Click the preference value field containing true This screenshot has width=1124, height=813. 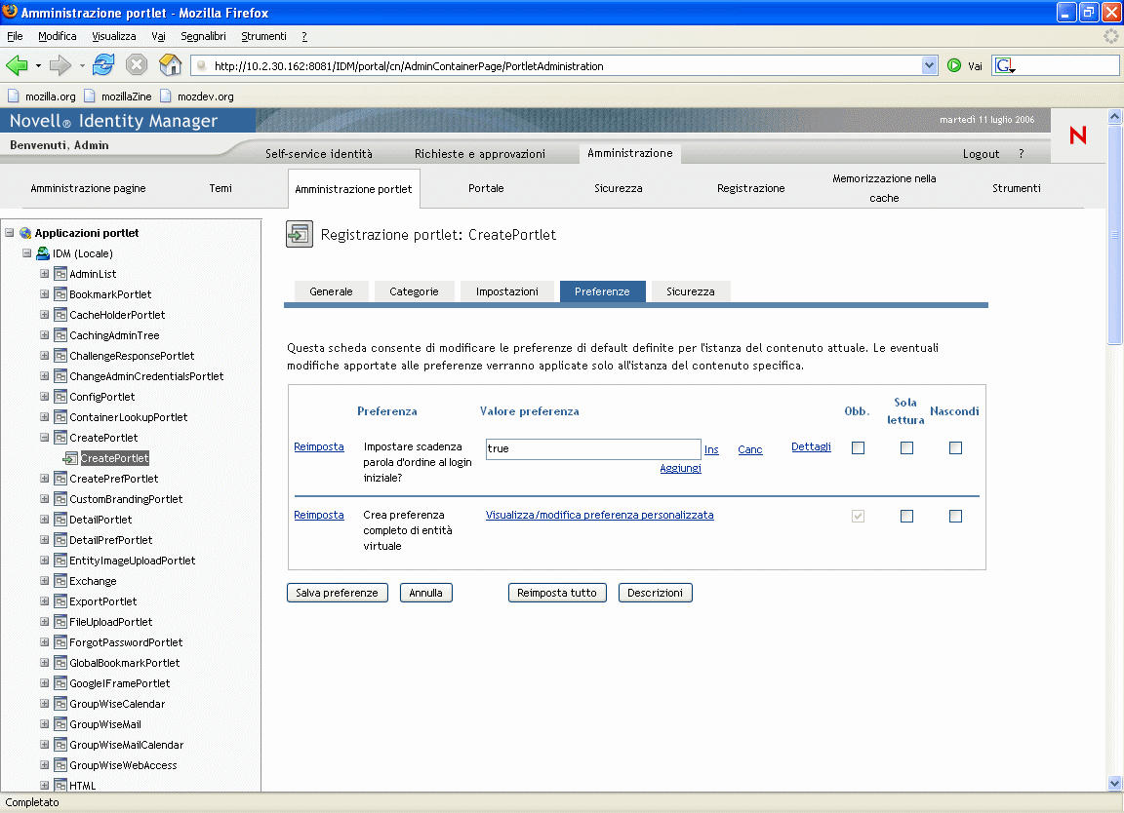pyautogui.click(x=593, y=449)
